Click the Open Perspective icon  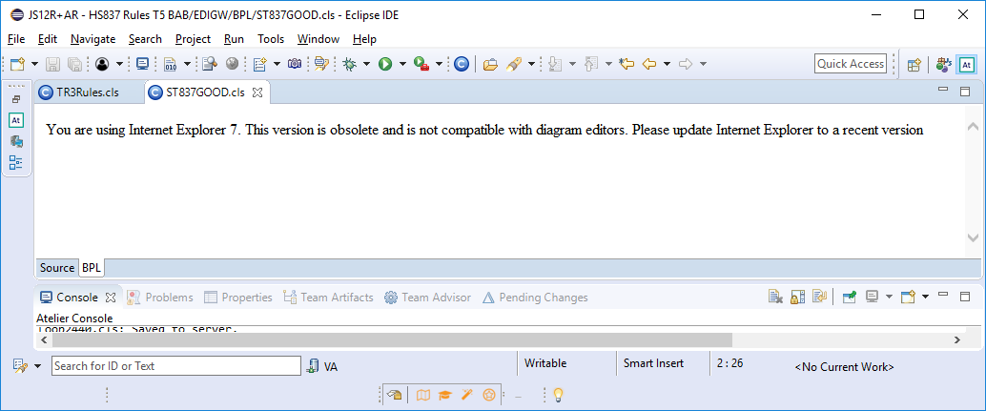tap(914, 64)
